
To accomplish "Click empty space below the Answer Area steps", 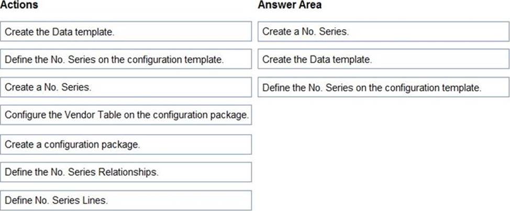I will (x=383, y=152).
